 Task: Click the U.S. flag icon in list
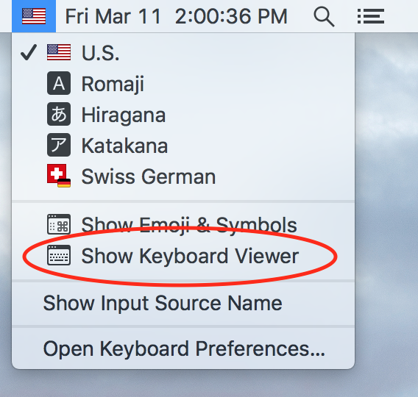coord(59,52)
